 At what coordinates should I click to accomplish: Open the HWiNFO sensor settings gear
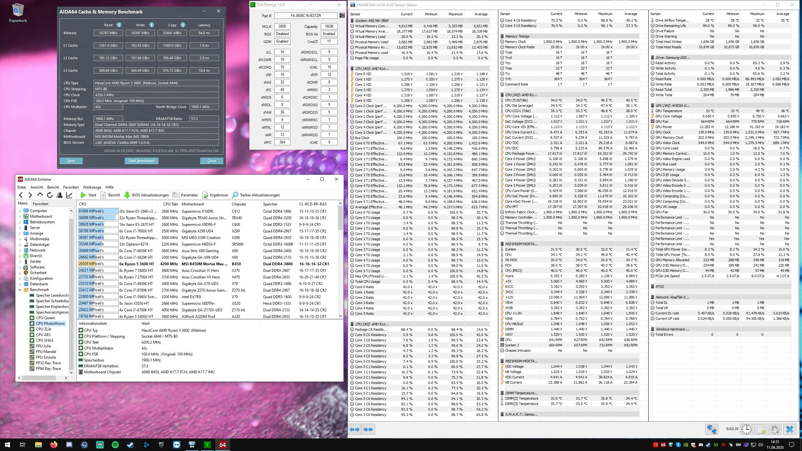point(775,429)
